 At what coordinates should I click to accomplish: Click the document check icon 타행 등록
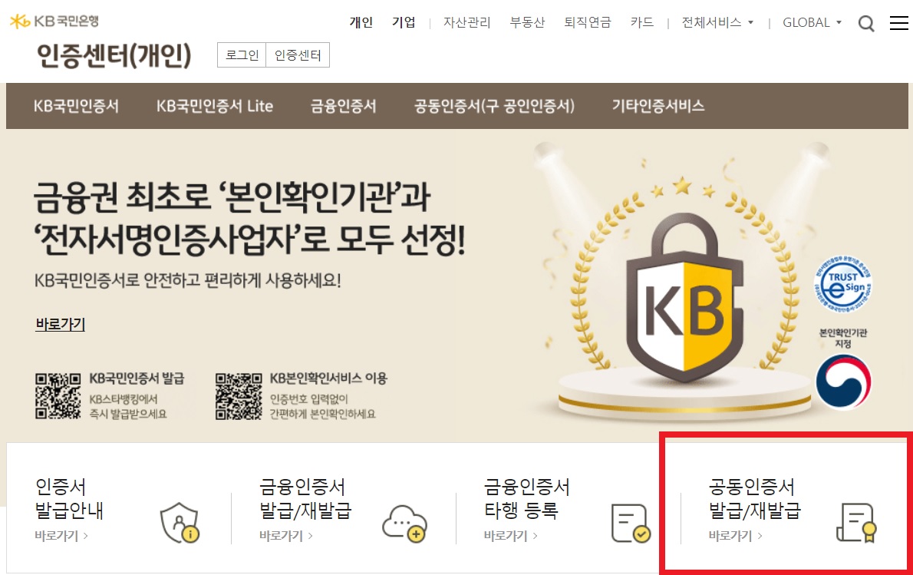pos(631,523)
